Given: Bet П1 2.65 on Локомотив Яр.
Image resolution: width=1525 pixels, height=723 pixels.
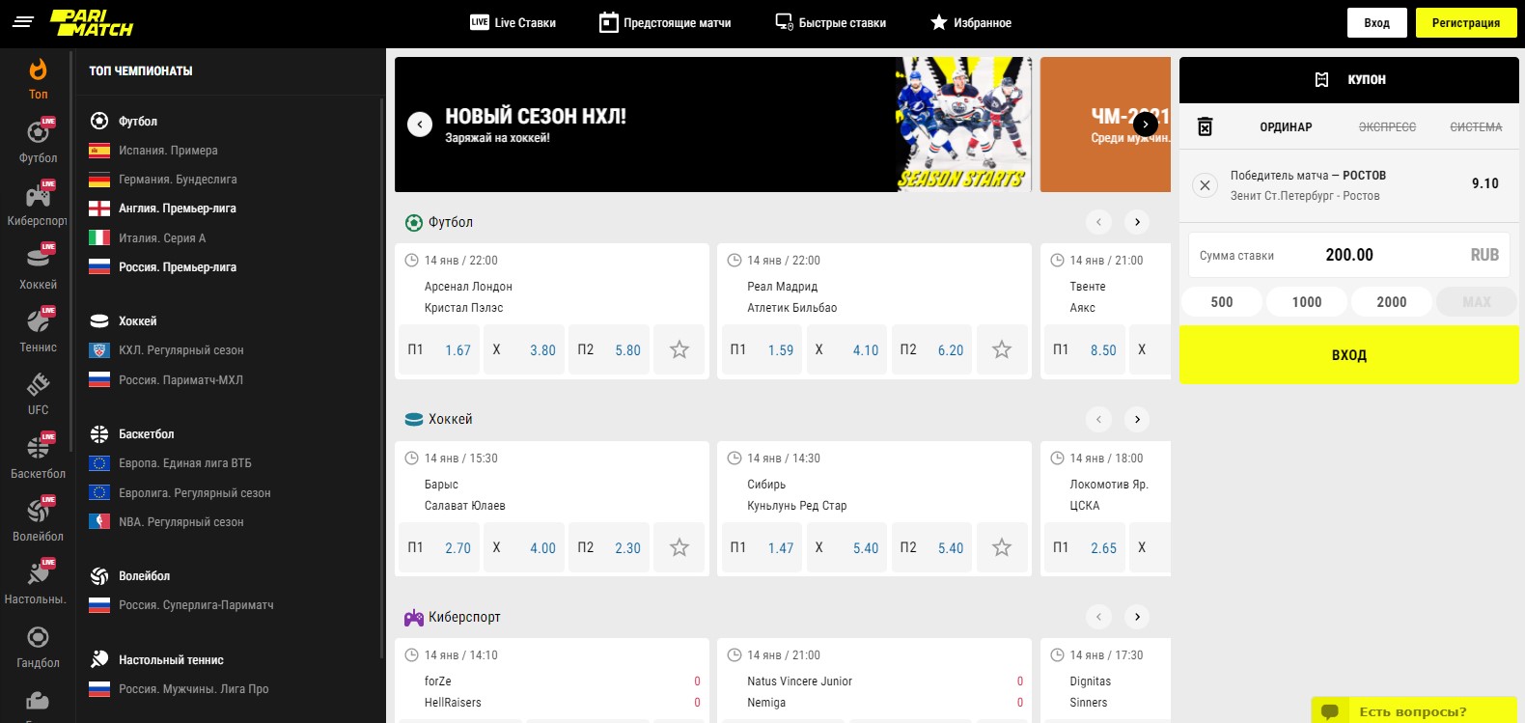Looking at the screenshot, I should click(1084, 547).
